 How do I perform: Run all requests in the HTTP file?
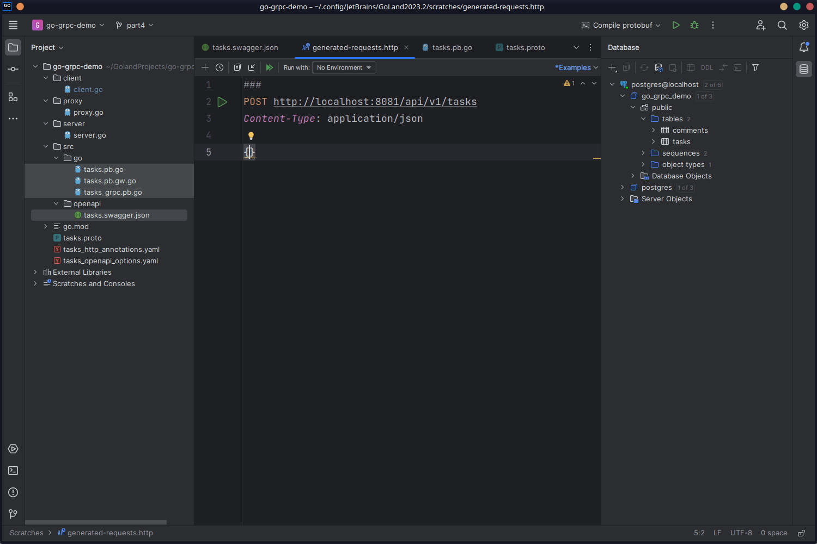pyautogui.click(x=269, y=67)
